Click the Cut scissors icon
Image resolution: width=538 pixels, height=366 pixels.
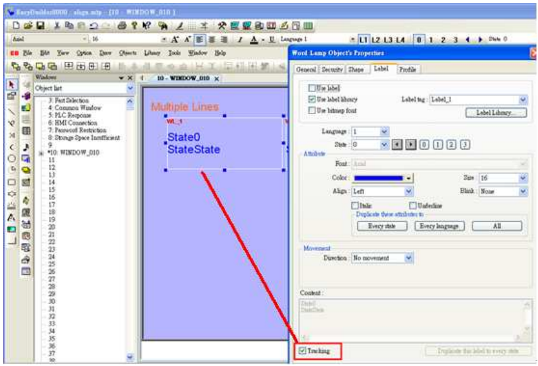pos(57,25)
